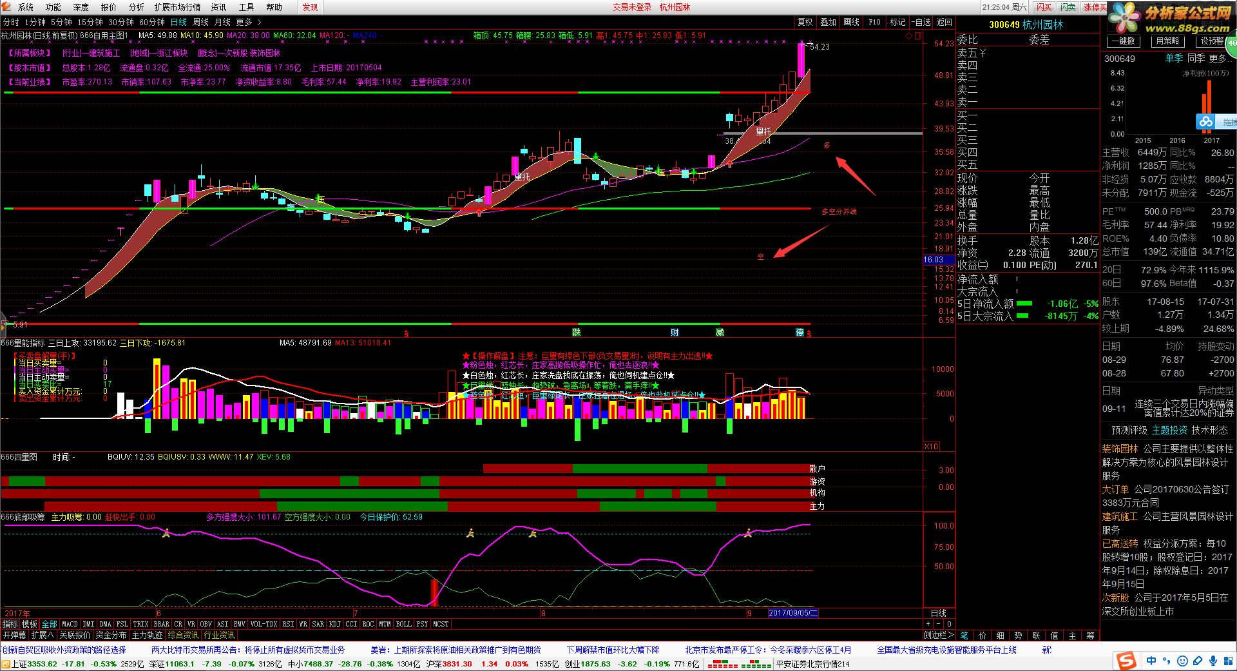Switch to 月线 chart period
The width and height of the screenshot is (1237, 671).
(x=222, y=22)
